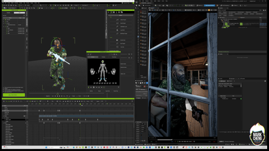The height and width of the screenshot is (151, 269).
Task: Toggle the Back light link circle
Action: [7, 28]
